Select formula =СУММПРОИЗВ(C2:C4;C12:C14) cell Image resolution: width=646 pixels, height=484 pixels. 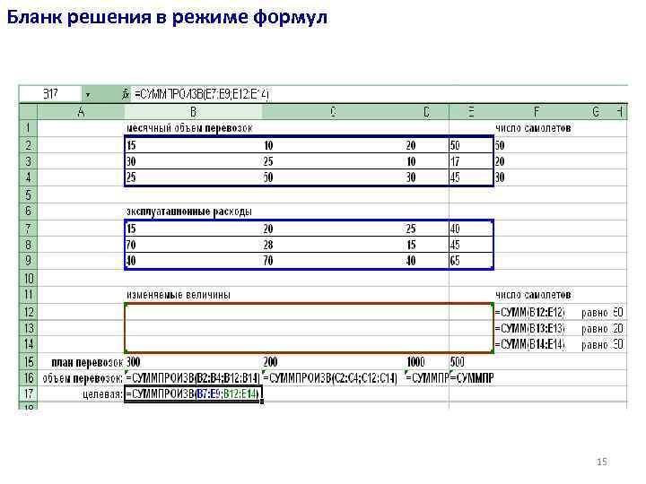[333, 378]
